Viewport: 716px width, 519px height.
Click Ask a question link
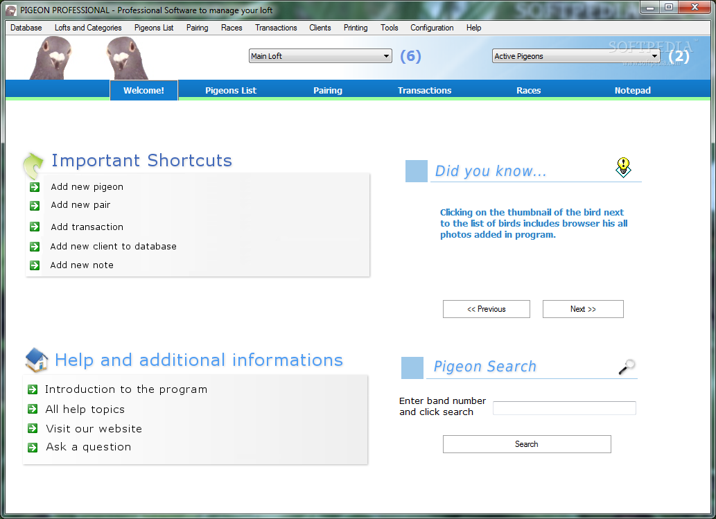[x=89, y=447]
